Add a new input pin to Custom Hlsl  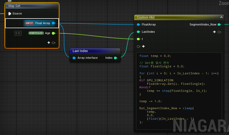click(143, 46)
